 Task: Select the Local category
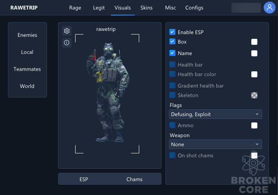pyautogui.click(x=27, y=52)
